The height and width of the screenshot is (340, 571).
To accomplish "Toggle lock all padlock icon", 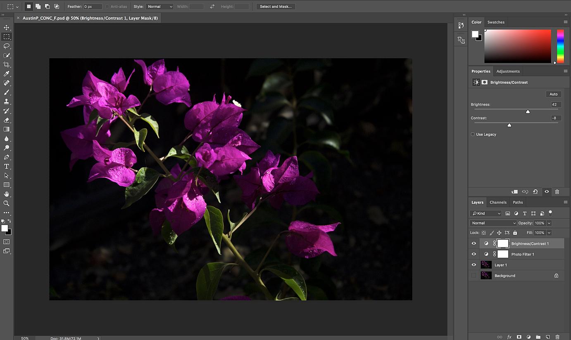I will pos(515,233).
